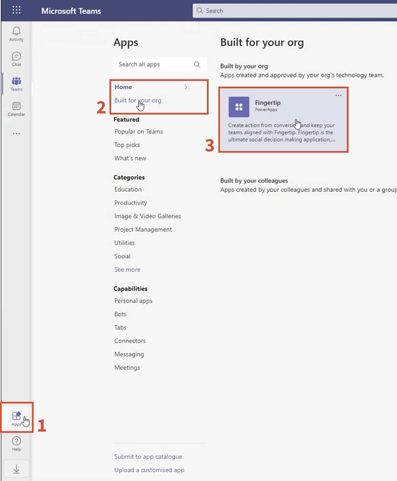The width and height of the screenshot is (397, 481).
Task: Focus the Search all apps field
Action: (x=160, y=64)
